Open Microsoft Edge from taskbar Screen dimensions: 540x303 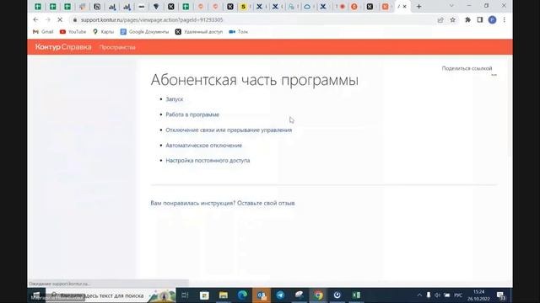[x=242, y=295]
